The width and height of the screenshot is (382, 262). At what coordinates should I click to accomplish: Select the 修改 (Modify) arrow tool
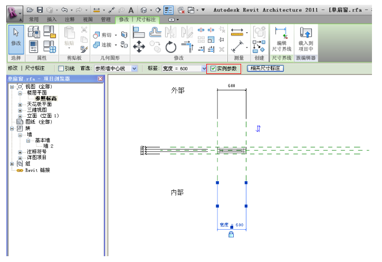click(16, 38)
